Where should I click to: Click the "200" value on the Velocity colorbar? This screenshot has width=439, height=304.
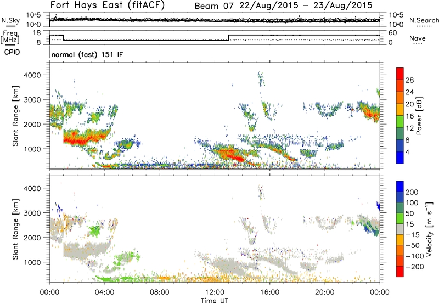(412, 192)
